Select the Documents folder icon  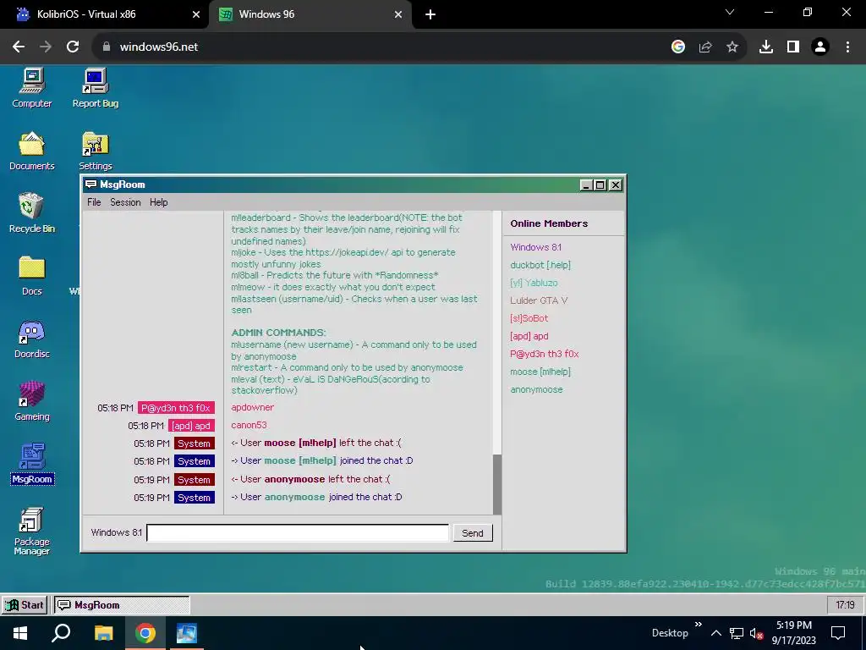click(32, 151)
